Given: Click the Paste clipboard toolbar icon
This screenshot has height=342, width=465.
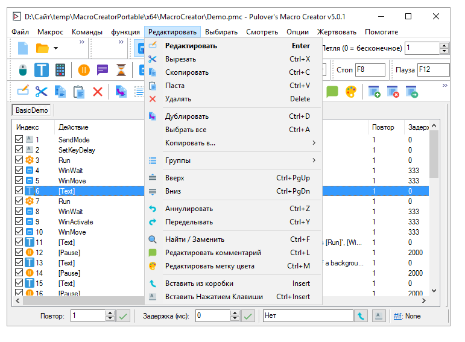Looking at the screenshot, I should pos(79,92).
